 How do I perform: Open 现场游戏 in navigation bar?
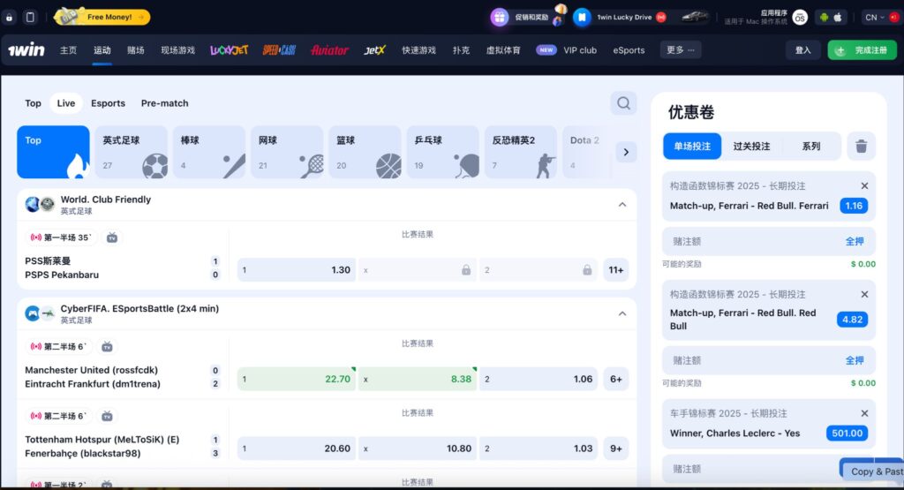pos(177,50)
